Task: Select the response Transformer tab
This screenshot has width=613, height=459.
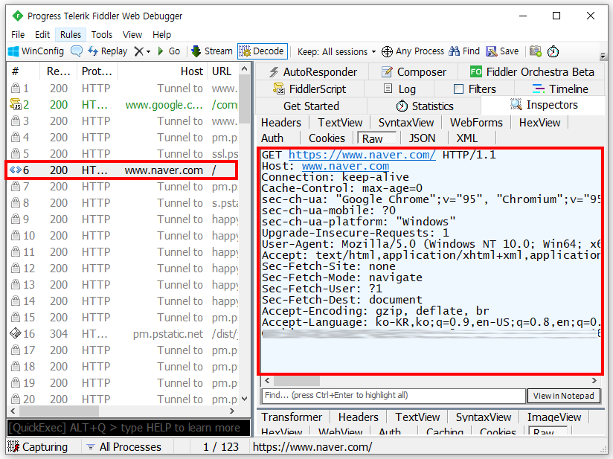Action: (x=292, y=417)
